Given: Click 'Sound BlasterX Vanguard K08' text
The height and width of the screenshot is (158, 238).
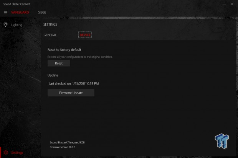Looking at the screenshot, I should (67, 142).
